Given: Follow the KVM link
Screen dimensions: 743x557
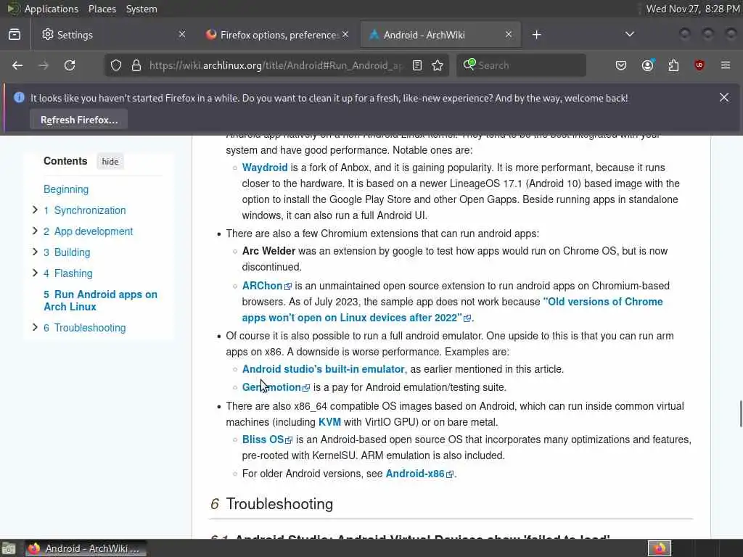Looking at the screenshot, I should (x=329, y=421).
